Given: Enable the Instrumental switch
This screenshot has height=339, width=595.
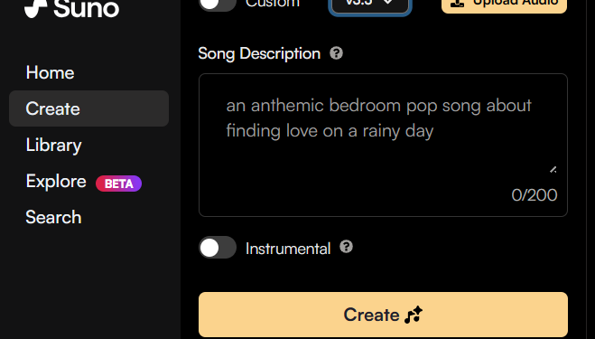Looking at the screenshot, I should coord(218,248).
